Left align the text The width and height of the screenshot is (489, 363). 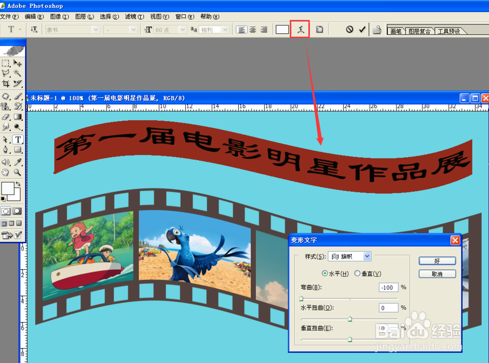242,30
